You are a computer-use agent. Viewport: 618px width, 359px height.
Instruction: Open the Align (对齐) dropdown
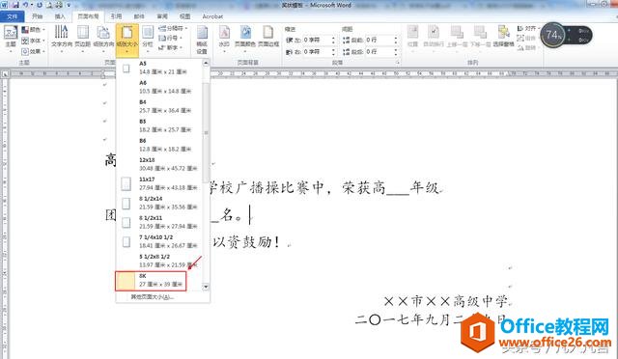click(528, 28)
